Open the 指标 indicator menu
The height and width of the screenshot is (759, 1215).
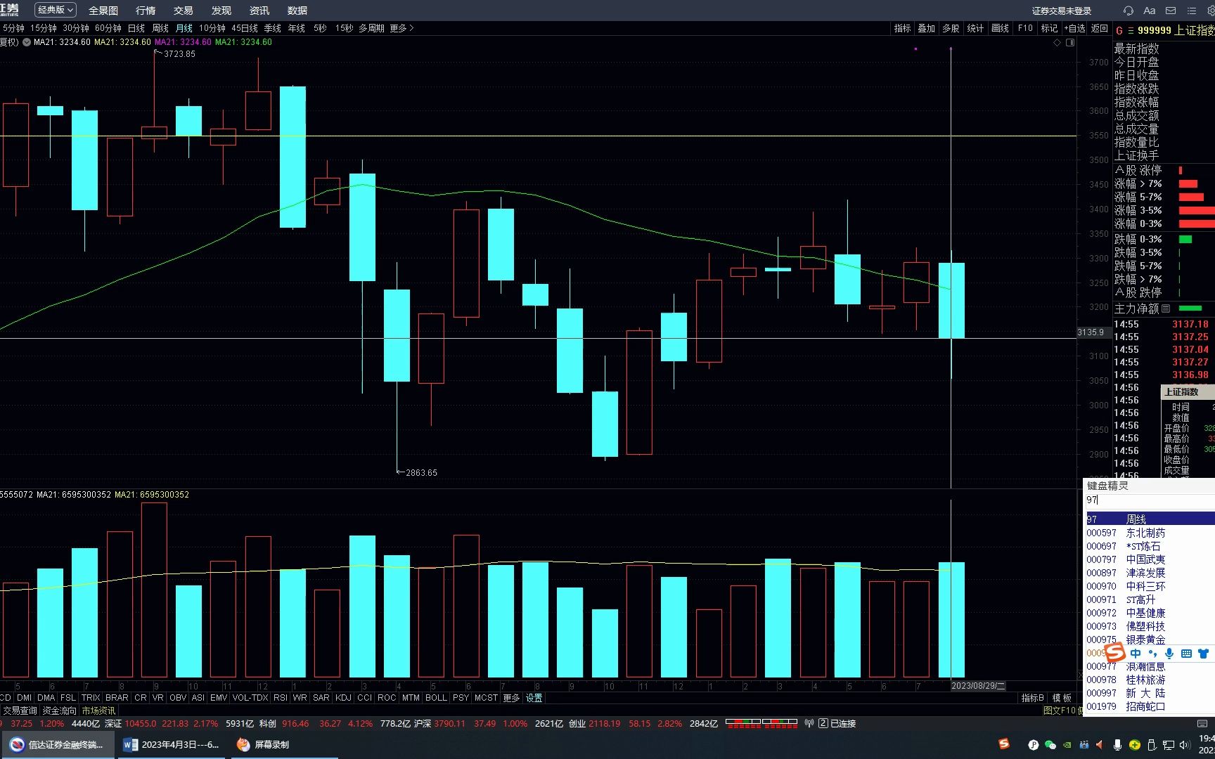click(x=902, y=28)
